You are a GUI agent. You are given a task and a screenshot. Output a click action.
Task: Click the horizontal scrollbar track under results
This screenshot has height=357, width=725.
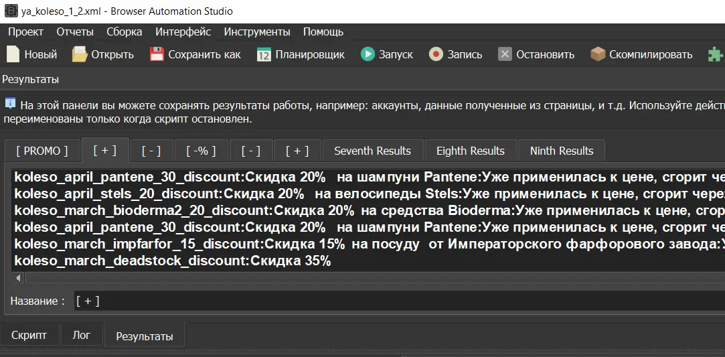[x=374, y=278]
